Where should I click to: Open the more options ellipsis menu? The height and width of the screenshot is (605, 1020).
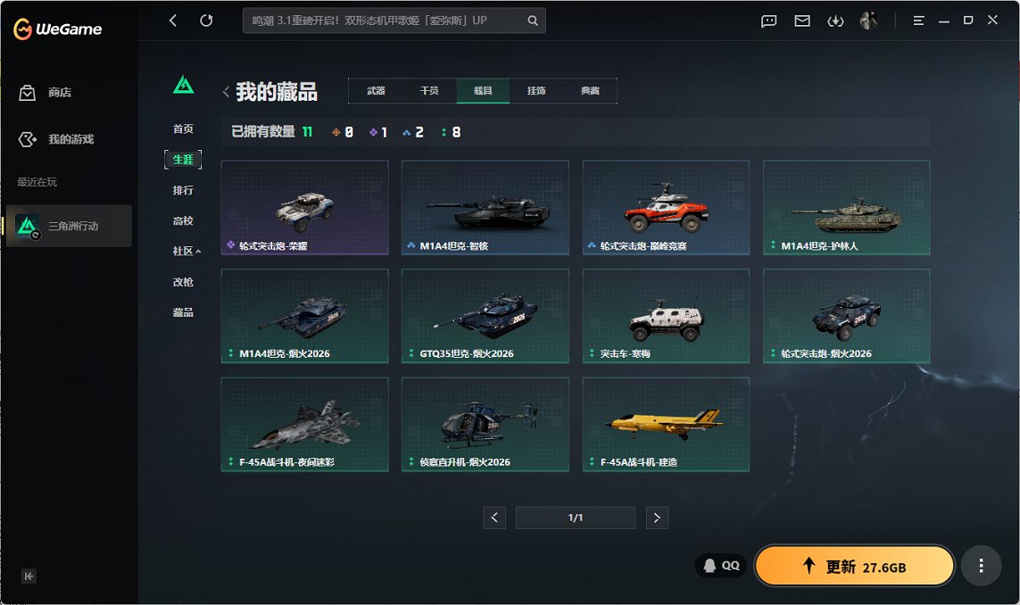(982, 565)
